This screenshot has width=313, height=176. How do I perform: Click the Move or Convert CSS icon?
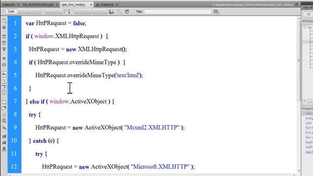4,127
